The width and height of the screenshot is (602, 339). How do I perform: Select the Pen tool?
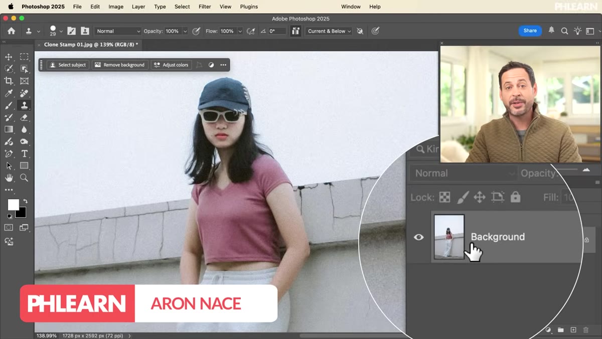(9, 153)
